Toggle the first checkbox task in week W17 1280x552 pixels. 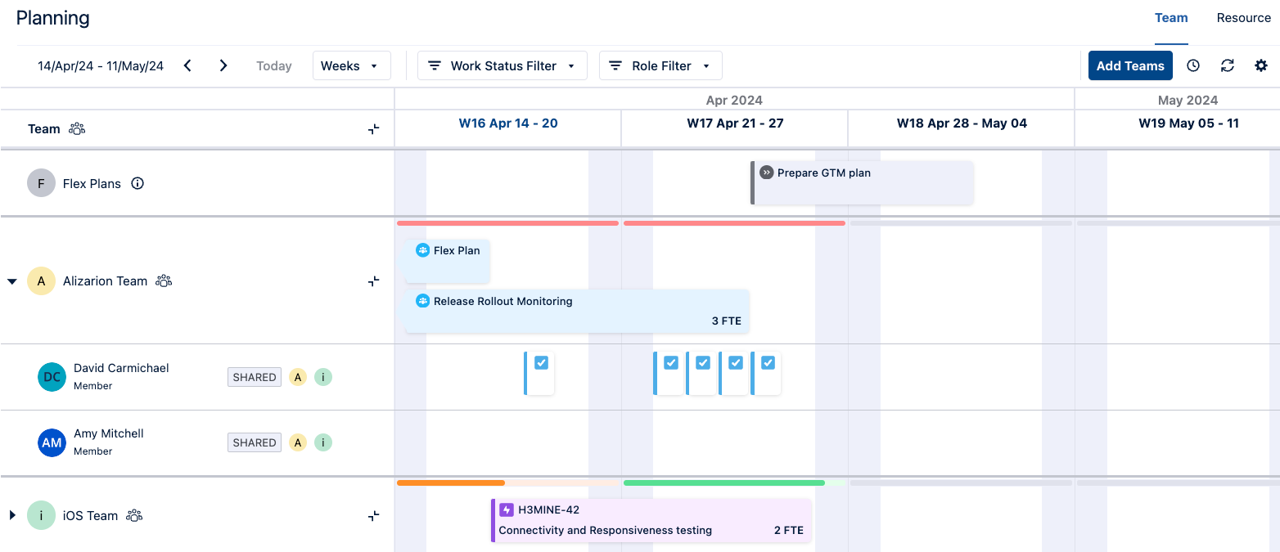[x=671, y=361]
